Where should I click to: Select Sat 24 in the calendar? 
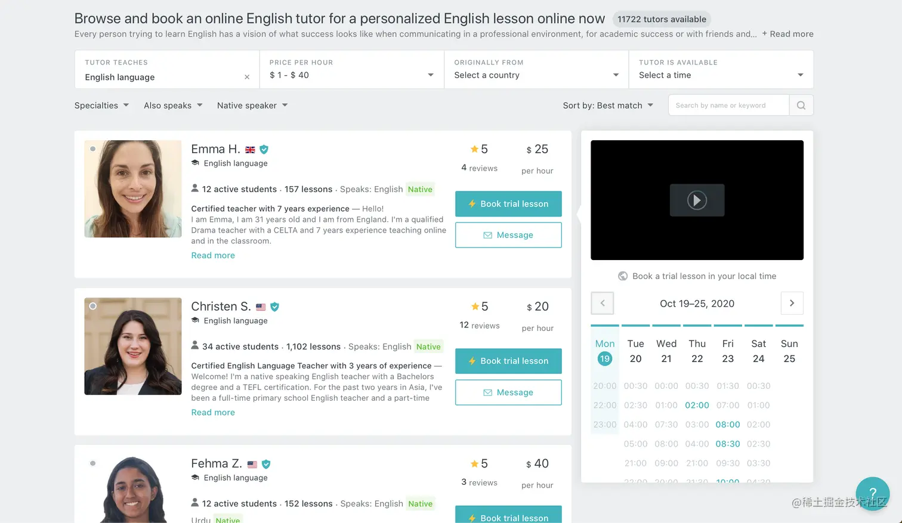(758, 351)
